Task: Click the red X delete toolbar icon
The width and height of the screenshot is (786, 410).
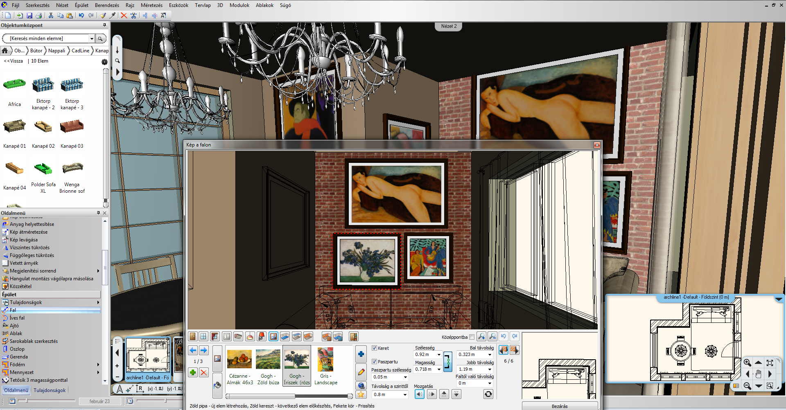Action: [x=124, y=16]
